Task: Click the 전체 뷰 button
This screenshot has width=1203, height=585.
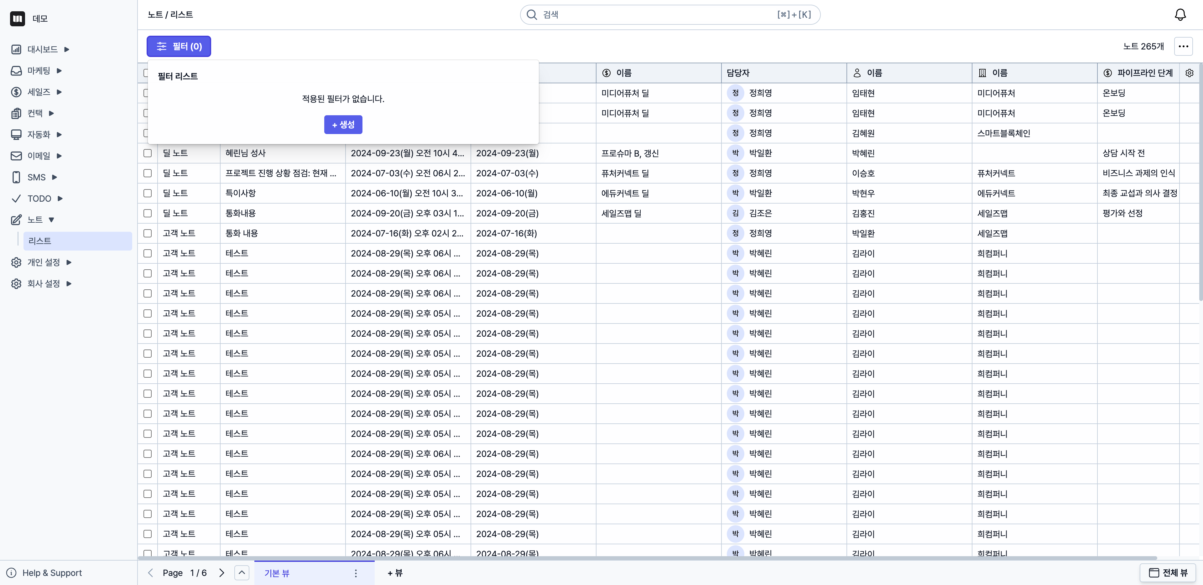Action: pyautogui.click(x=1168, y=573)
